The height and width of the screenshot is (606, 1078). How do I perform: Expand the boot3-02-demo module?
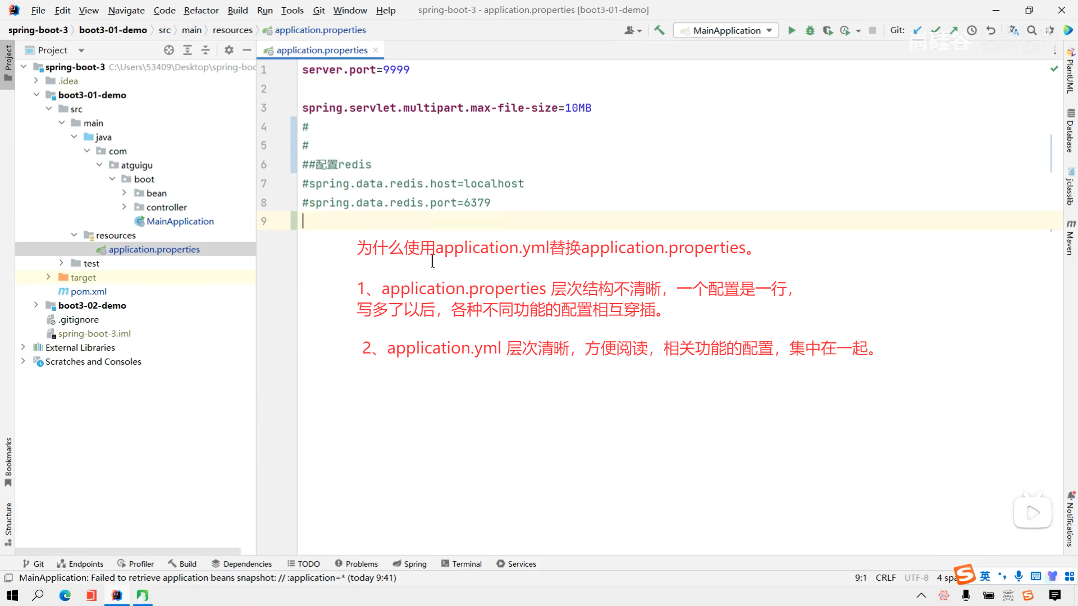36,305
